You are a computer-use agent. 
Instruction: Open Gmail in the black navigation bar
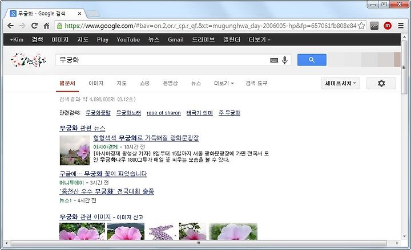pos(176,39)
